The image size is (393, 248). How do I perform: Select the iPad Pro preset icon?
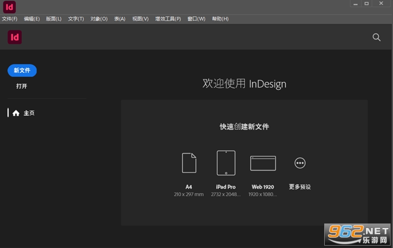tap(226, 163)
